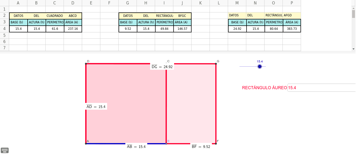
Task: Select cell with value 49.84
Action: (164, 29)
